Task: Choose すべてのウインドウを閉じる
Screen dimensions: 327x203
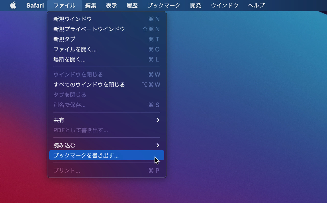Action: point(107,84)
